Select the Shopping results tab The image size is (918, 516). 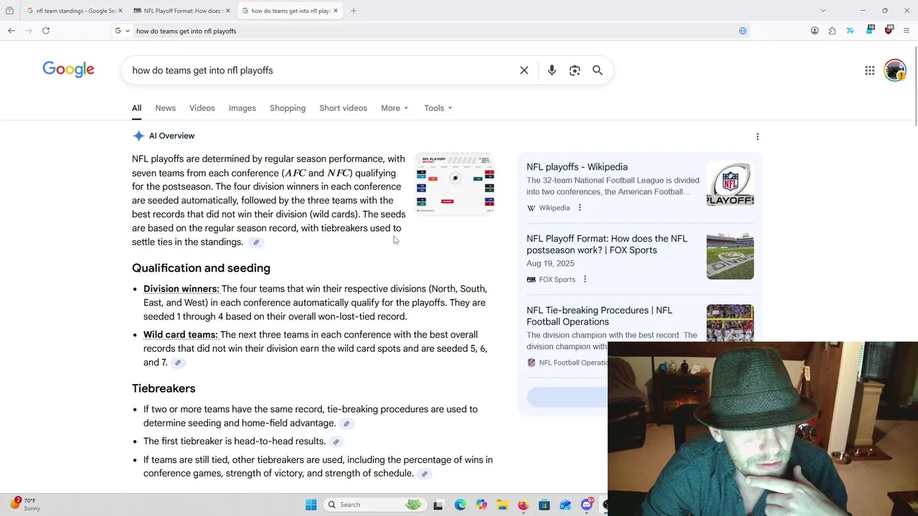click(x=288, y=108)
